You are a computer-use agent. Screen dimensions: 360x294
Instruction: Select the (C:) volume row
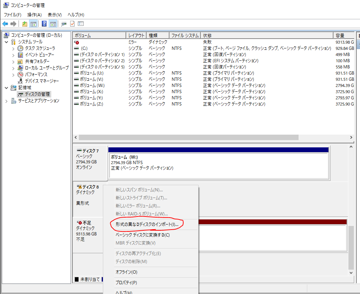[x=213, y=48]
